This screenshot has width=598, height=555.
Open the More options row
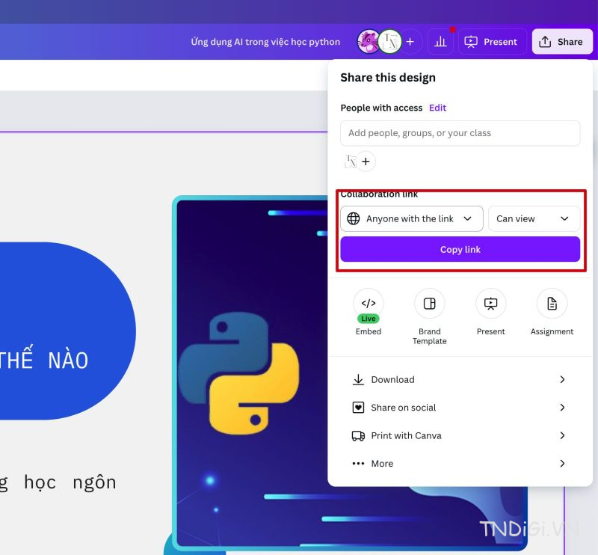[459, 464]
